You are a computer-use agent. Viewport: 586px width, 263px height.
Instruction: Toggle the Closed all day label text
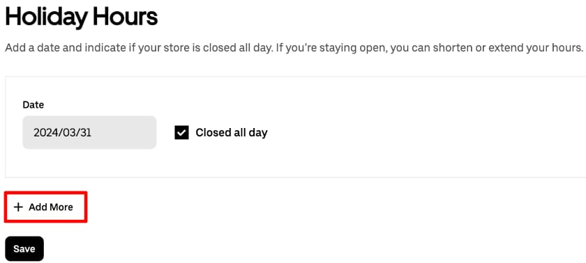(x=232, y=133)
